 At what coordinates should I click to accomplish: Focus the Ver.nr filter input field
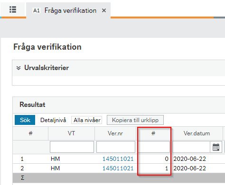click(116, 147)
